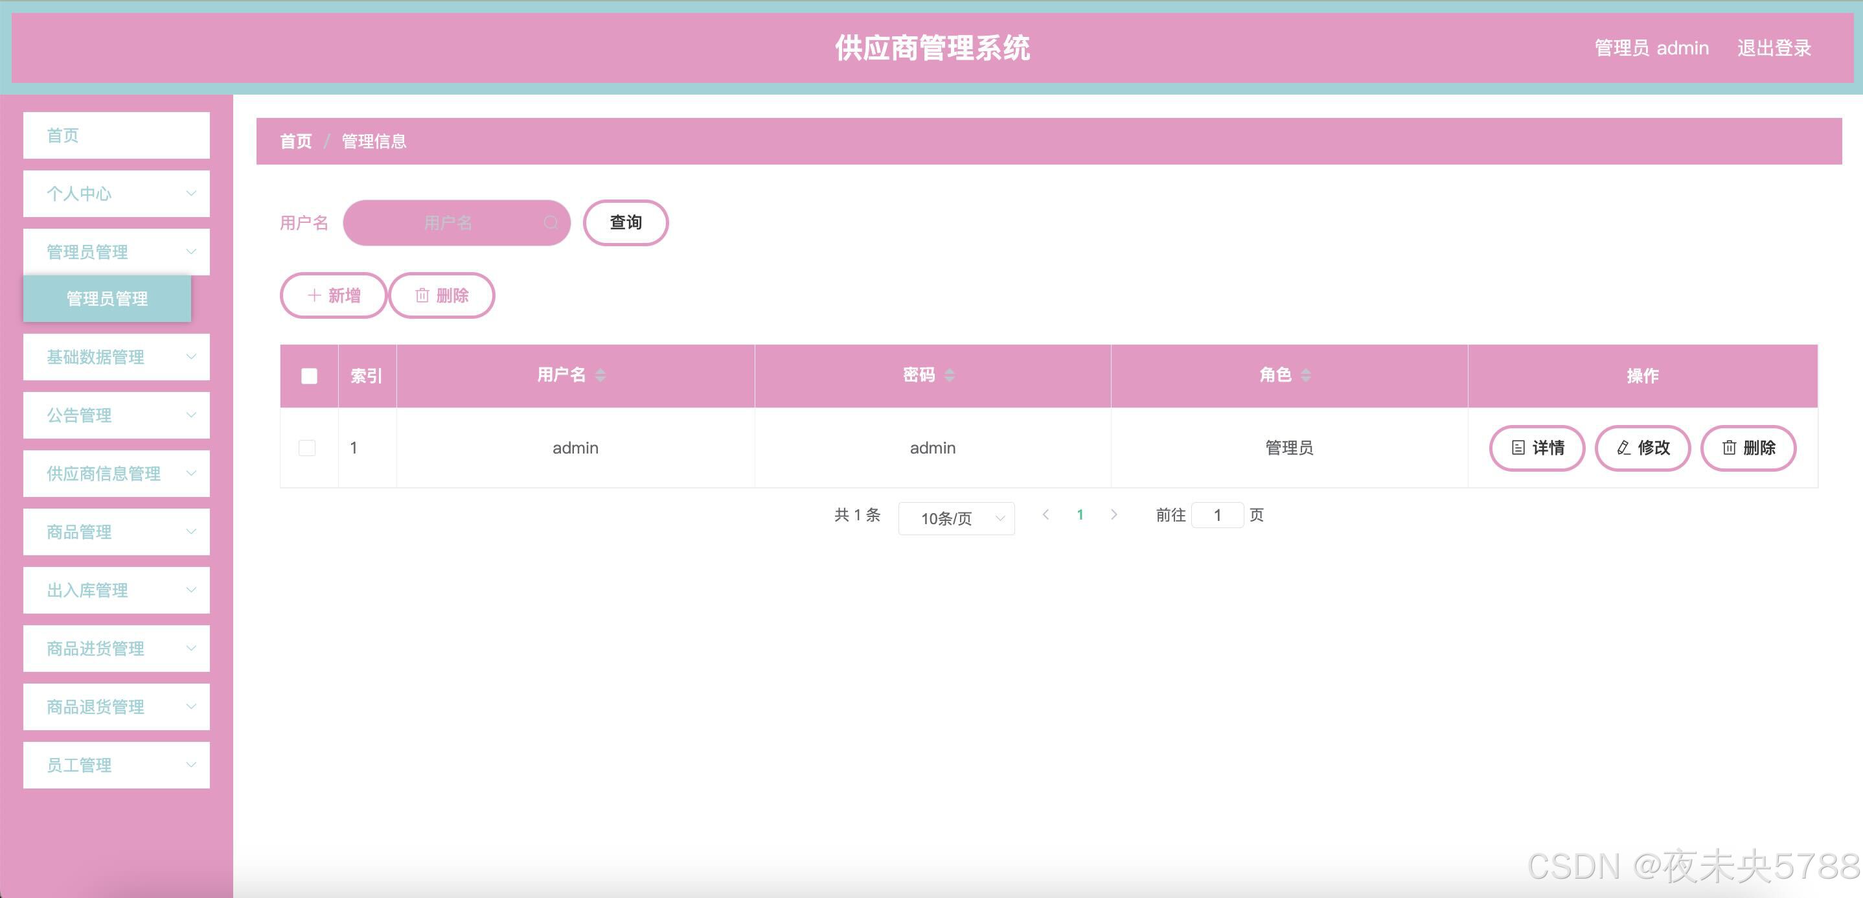Check the checkbox for the admin row
The width and height of the screenshot is (1863, 898).
pos(307,448)
